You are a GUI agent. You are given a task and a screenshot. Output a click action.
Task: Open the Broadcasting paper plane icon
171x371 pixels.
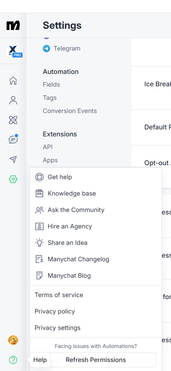tap(13, 159)
